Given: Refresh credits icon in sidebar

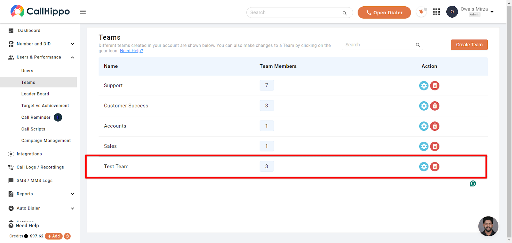Looking at the screenshot, I should [67, 236].
